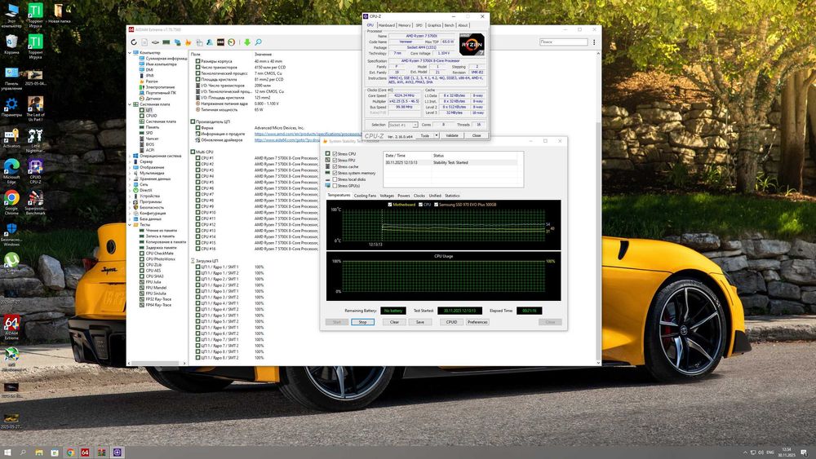Switch to the Cooling Fans tab
This screenshot has height=459, width=816.
pos(365,196)
